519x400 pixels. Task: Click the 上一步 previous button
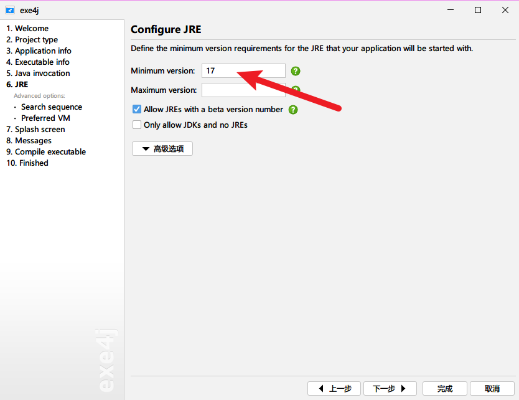click(x=334, y=389)
